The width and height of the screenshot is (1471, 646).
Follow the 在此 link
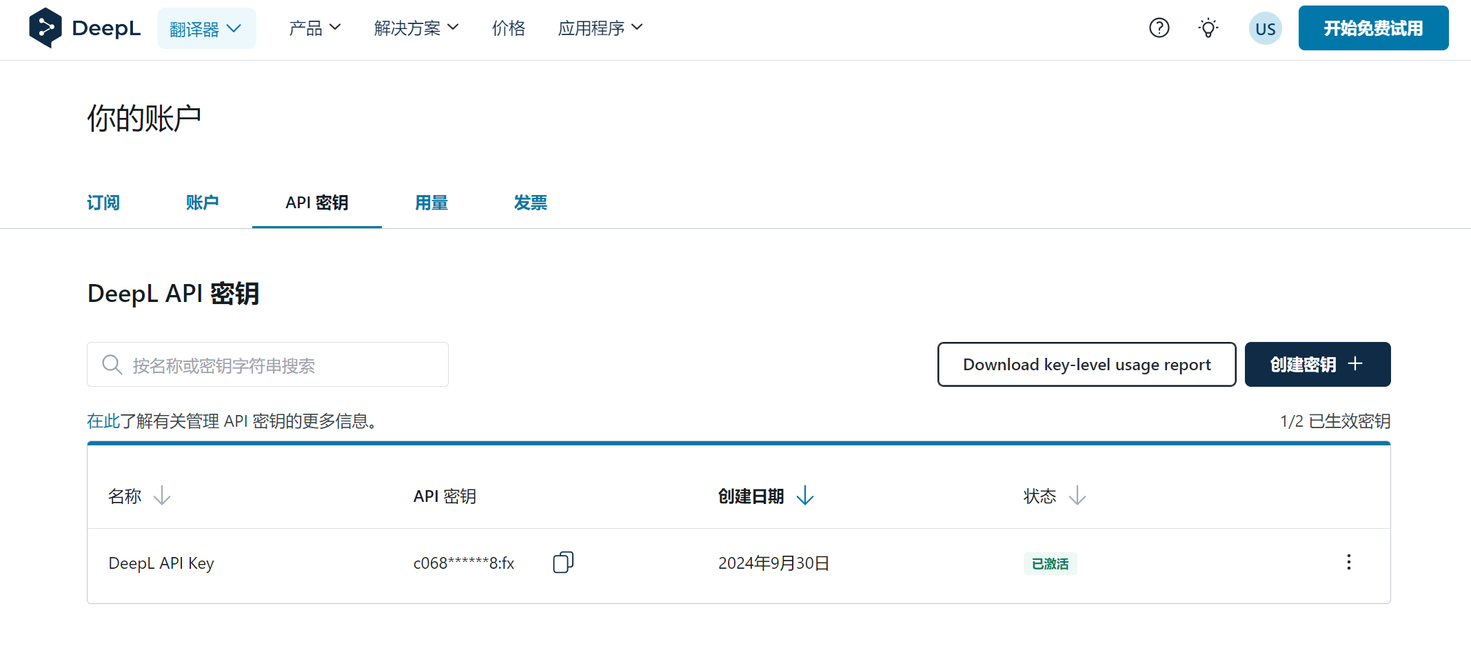click(x=103, y=421)
